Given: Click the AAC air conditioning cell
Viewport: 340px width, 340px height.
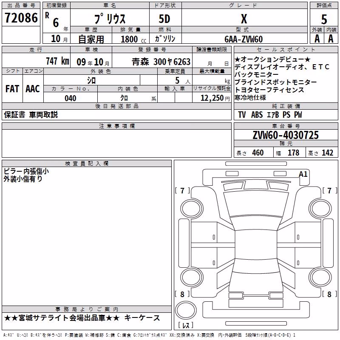Looking at the screenshot, I should tap(33, 89).
